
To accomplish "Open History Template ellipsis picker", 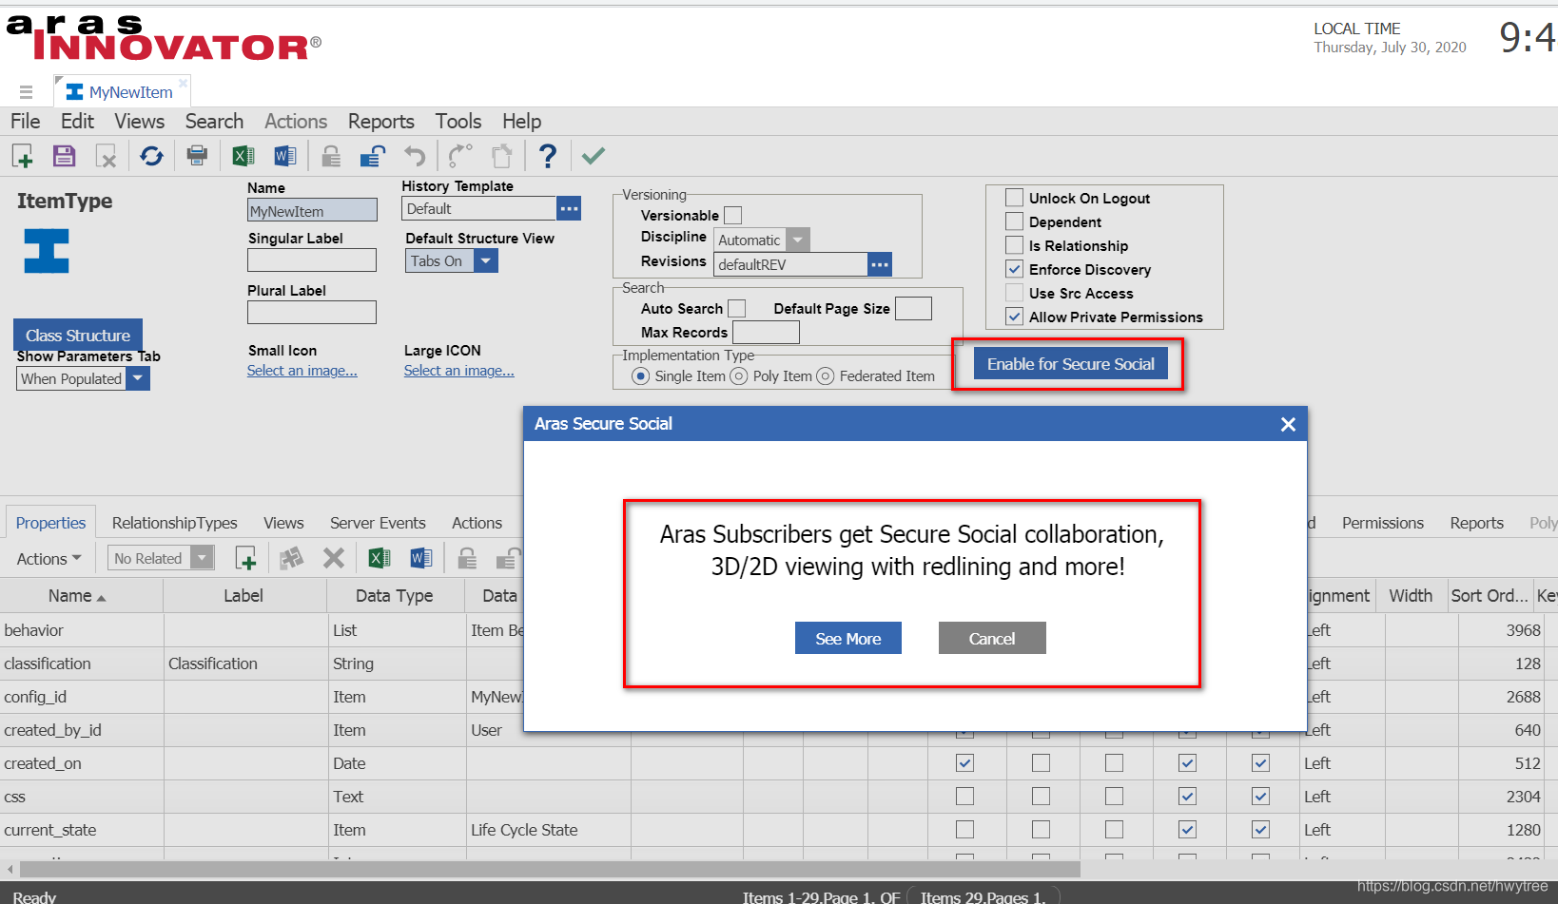I will tap(569, 208).
